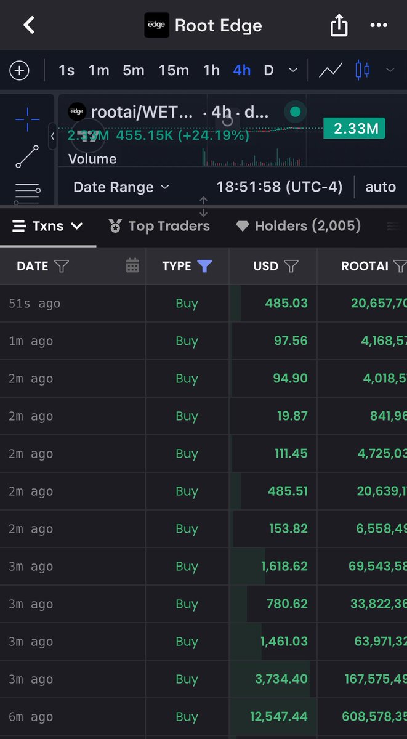Expand chart style dropdown chevron

pos(390,70)
